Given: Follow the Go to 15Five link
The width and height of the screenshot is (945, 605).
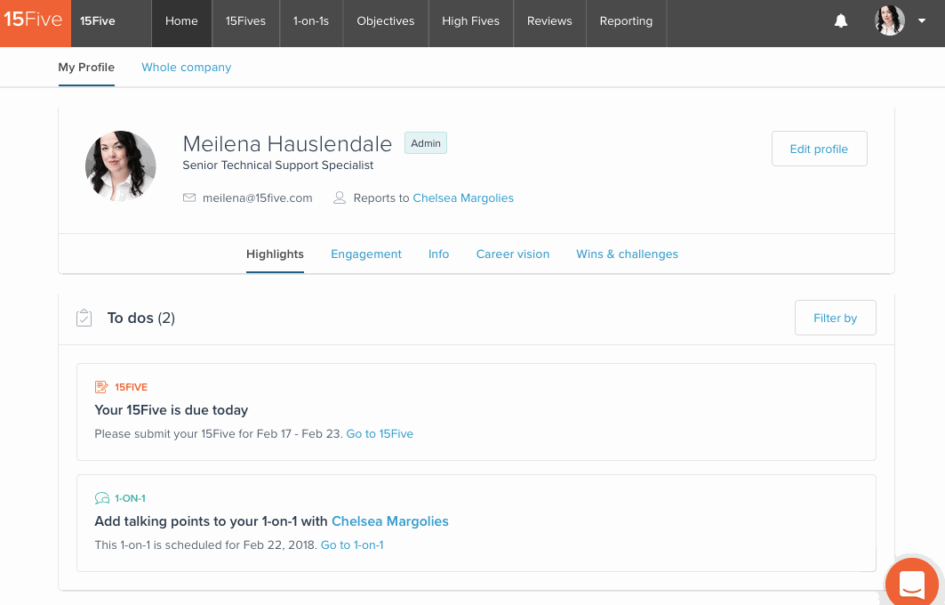Looking at the screenshot, I should (380, 433).
